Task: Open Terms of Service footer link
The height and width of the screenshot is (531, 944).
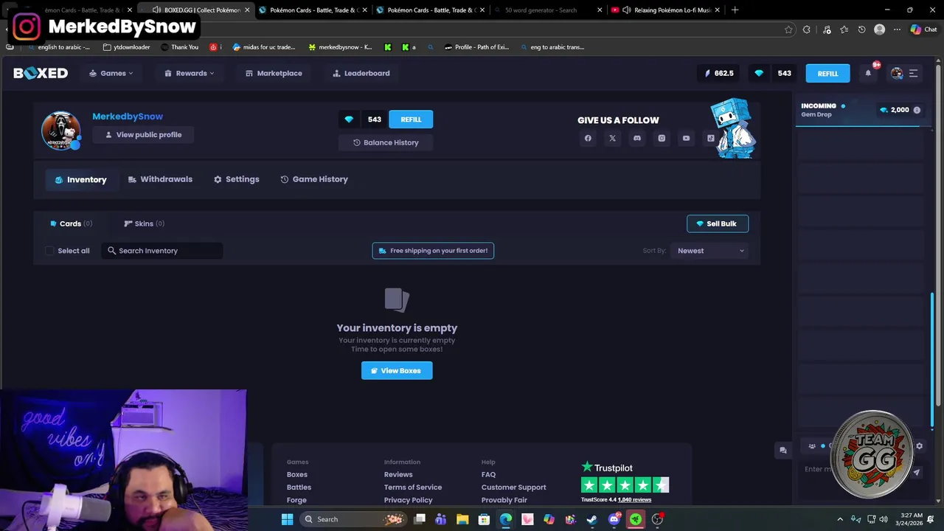Action: pyautogui.click(x=412, y=487)
